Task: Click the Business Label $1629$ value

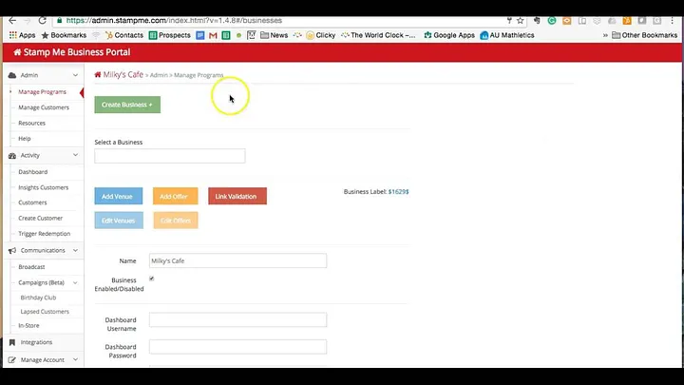Action: [x=399, y=192]
